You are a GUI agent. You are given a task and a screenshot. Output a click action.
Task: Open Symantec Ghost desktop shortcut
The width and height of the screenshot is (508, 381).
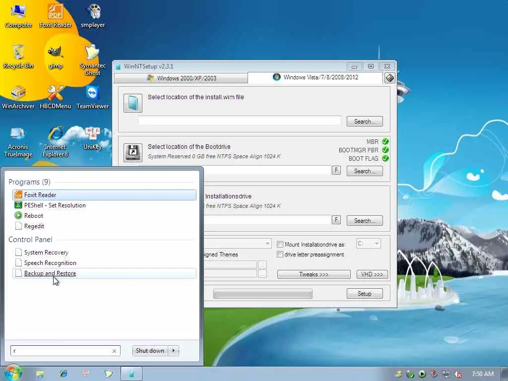coord(93,60)
